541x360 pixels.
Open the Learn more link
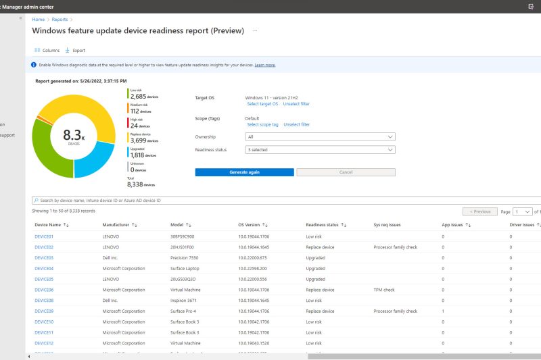pos(265,65)
